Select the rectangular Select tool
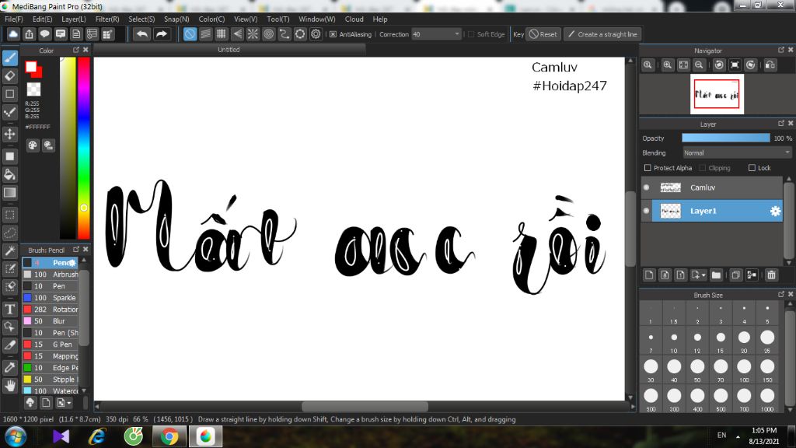Viewport: 796px width, 448px height. (x=10, y=215)
